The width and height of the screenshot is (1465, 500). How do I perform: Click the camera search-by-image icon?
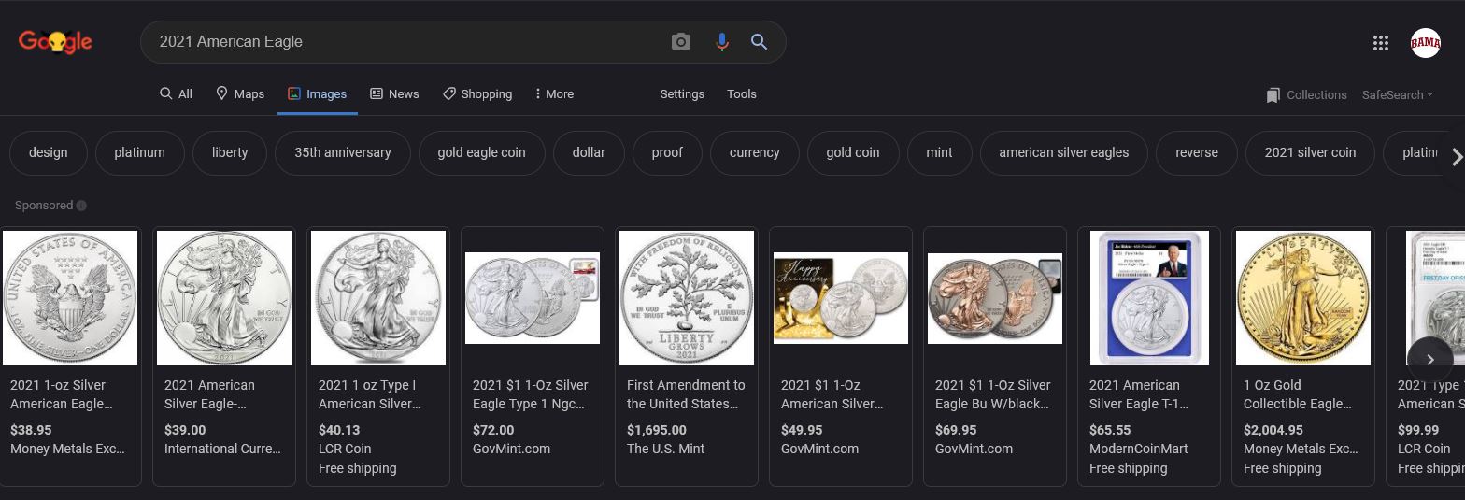[x=681, y=42]
